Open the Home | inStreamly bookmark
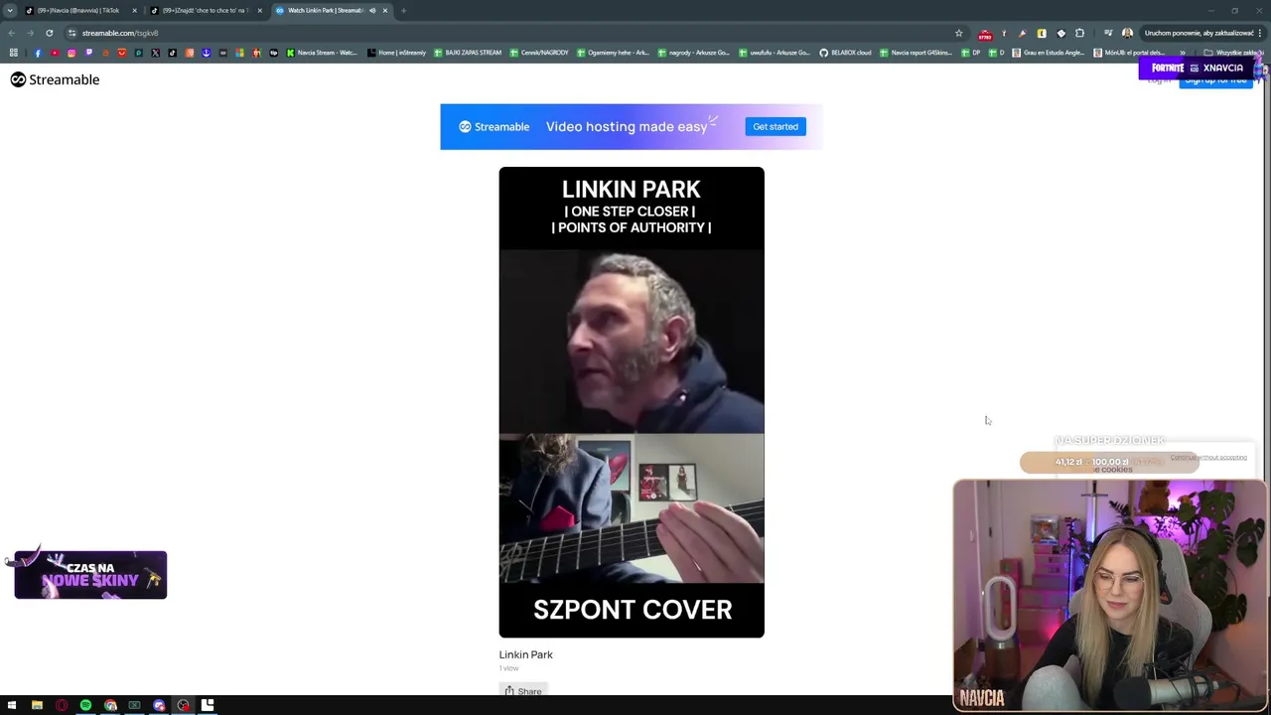This screenshot has width=1271, height=715. coord(396,53)
